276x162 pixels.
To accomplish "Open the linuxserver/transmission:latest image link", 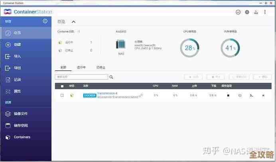I will [x=118, y=97].
